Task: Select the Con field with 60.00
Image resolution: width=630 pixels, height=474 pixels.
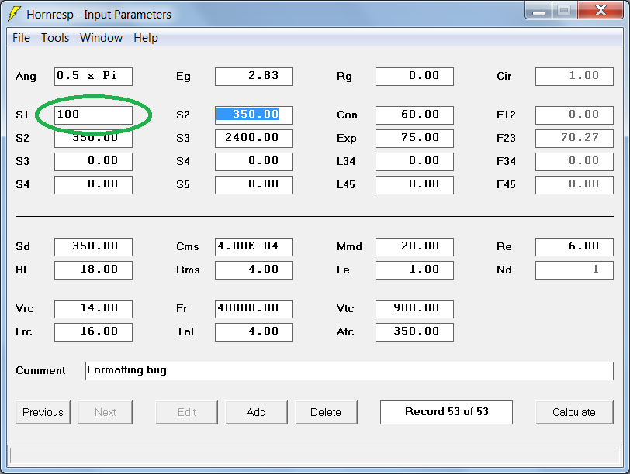Action: point(414,115)
